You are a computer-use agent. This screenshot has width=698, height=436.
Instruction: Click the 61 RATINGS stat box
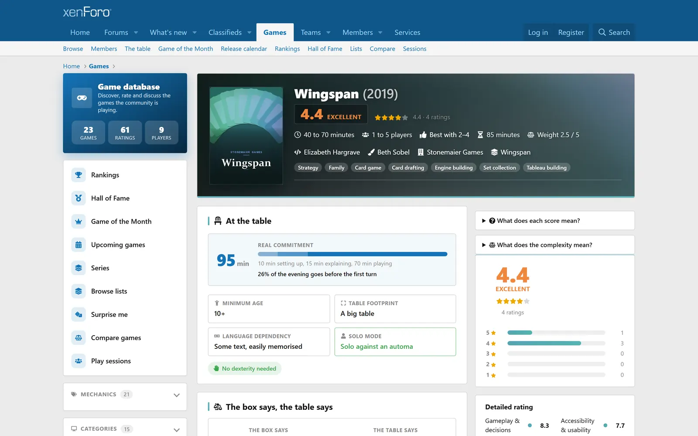(125, 133)
